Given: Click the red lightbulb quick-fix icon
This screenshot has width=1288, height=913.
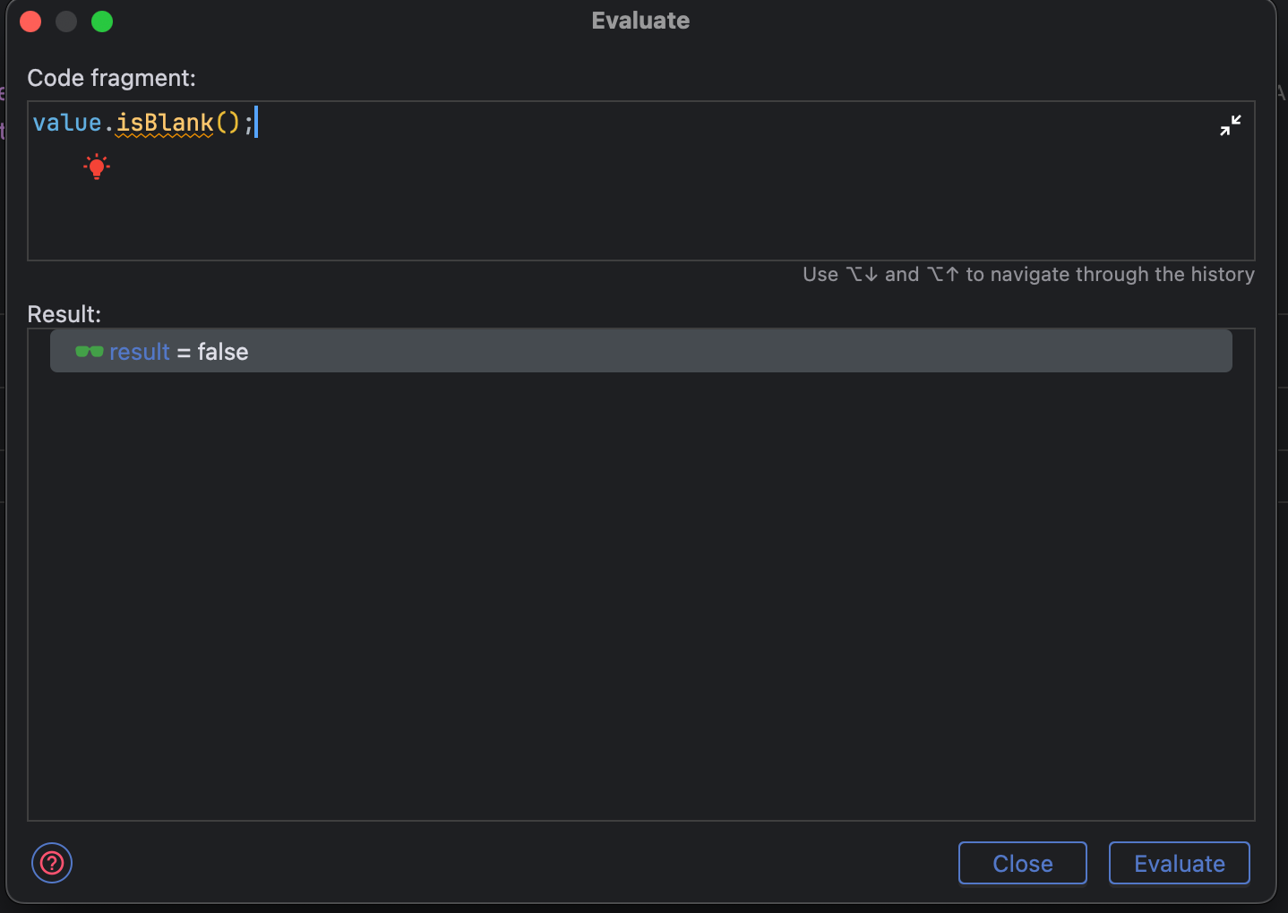Looking at the screenshot, I should [x=97, y=166].
